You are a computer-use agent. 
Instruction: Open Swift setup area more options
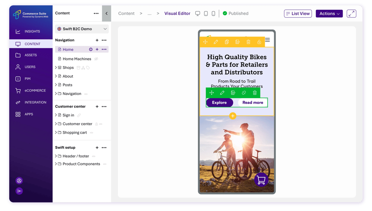(104, 148)
